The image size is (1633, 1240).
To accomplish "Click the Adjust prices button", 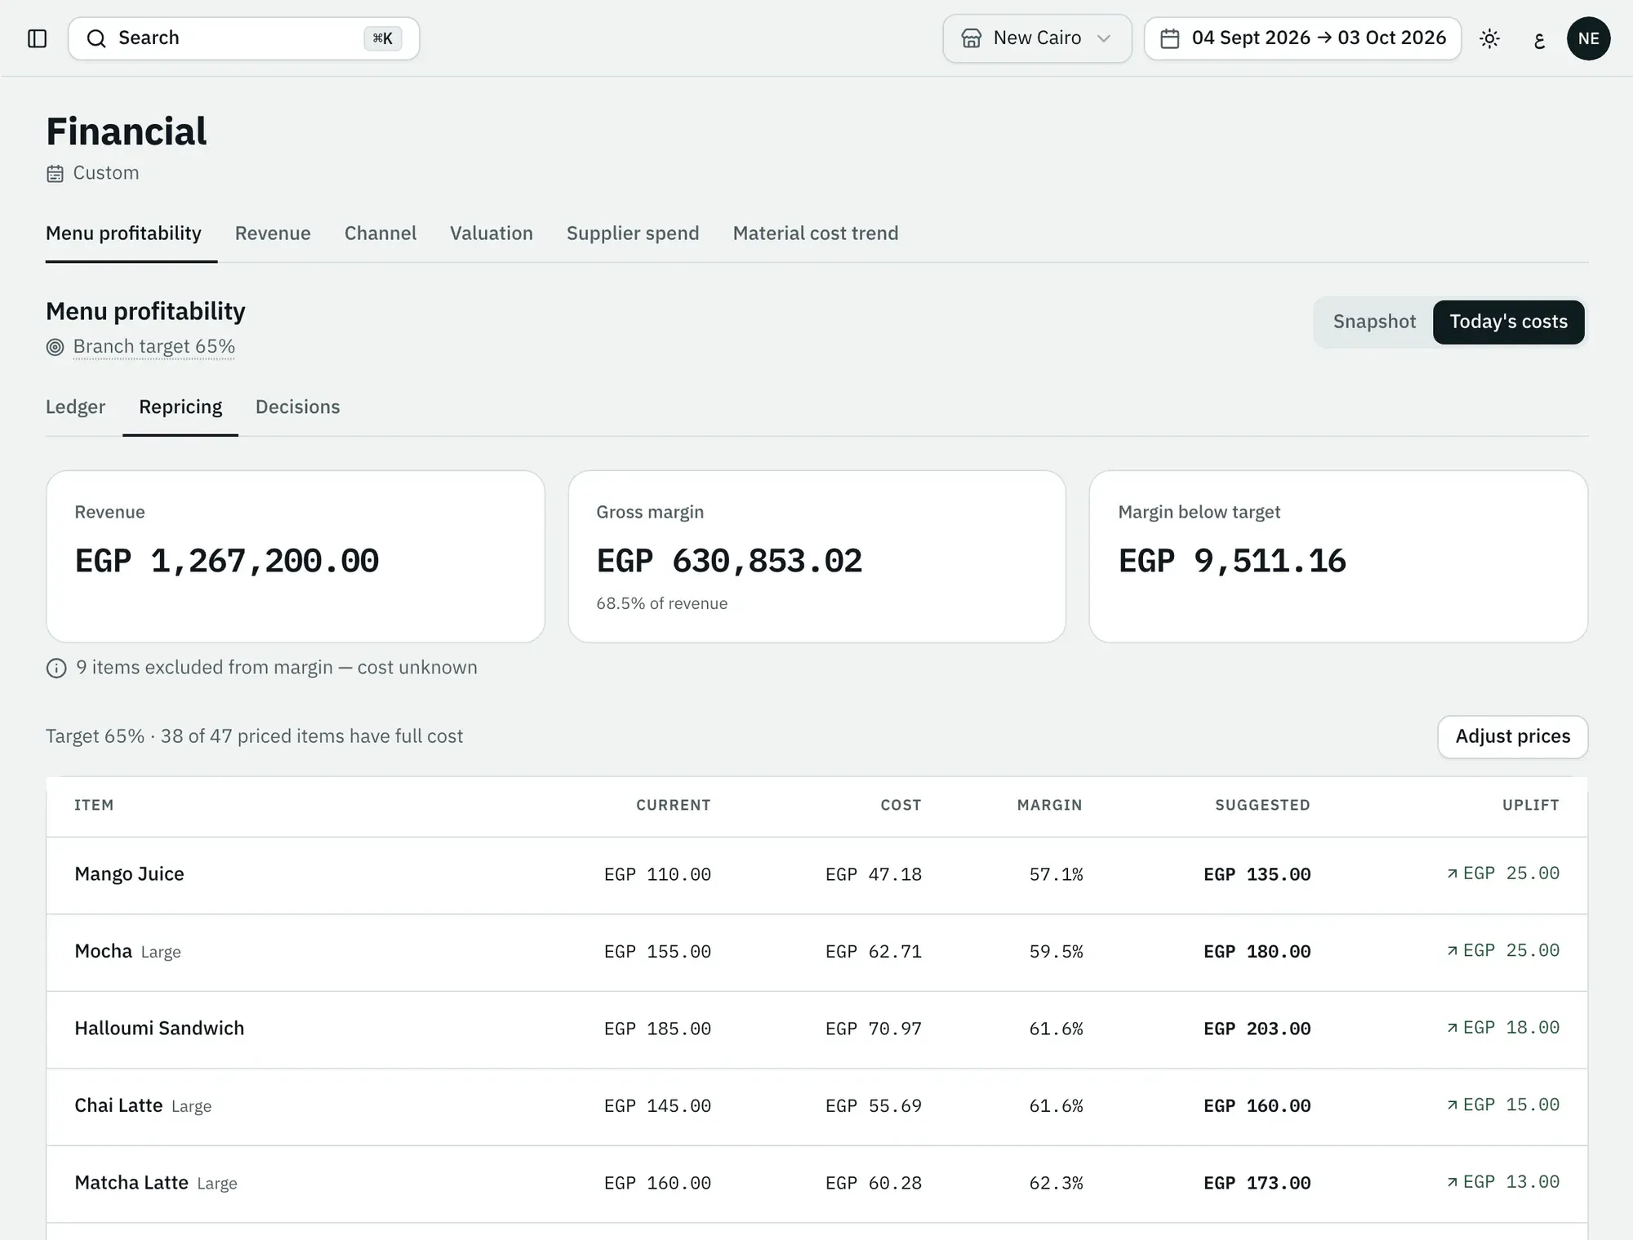I will pyautogui.click(x=1513, y=737).
